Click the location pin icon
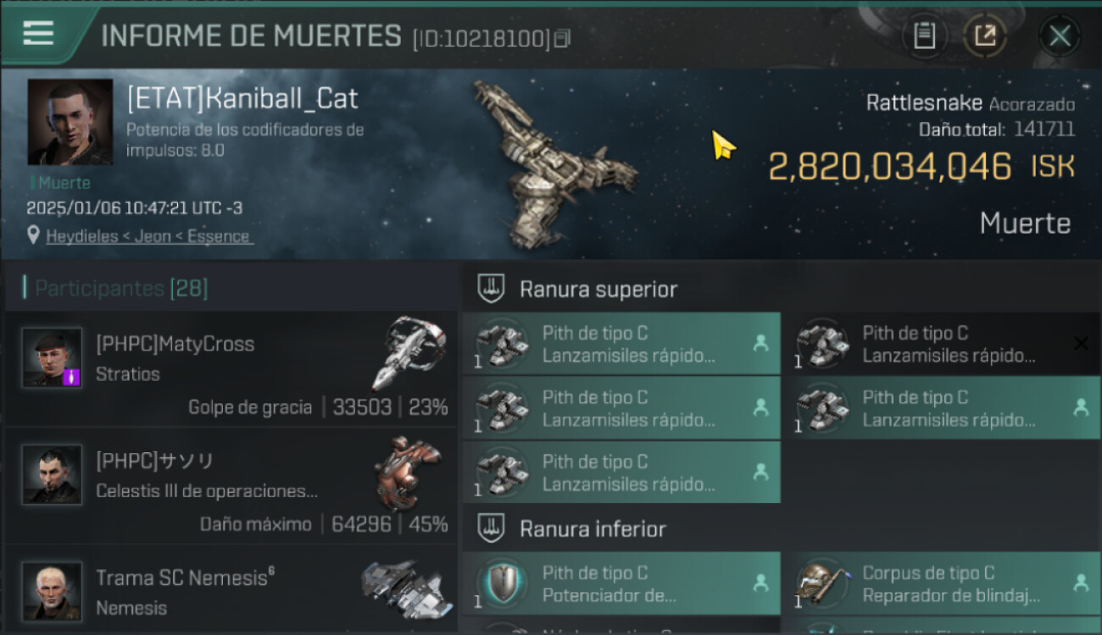The width and height of the screenshot is (1102, 635). [x=34, y=236]
